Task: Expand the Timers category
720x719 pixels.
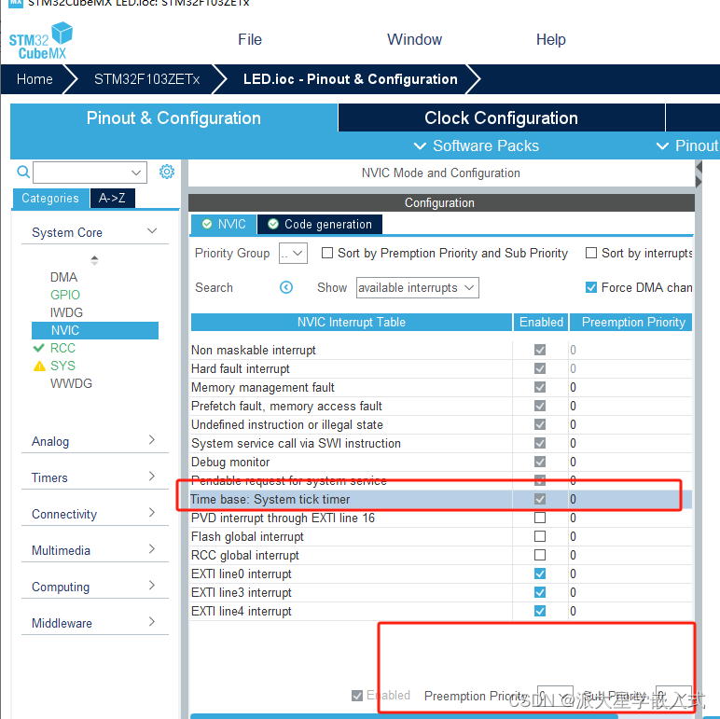Action: point(94,477)
